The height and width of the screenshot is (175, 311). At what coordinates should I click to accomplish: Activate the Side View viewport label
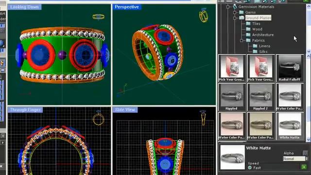[125, 110]
